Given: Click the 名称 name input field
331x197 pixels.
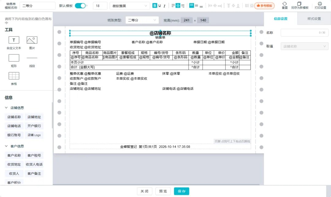Looking at the screenshot, I should (x=304, y=33).
